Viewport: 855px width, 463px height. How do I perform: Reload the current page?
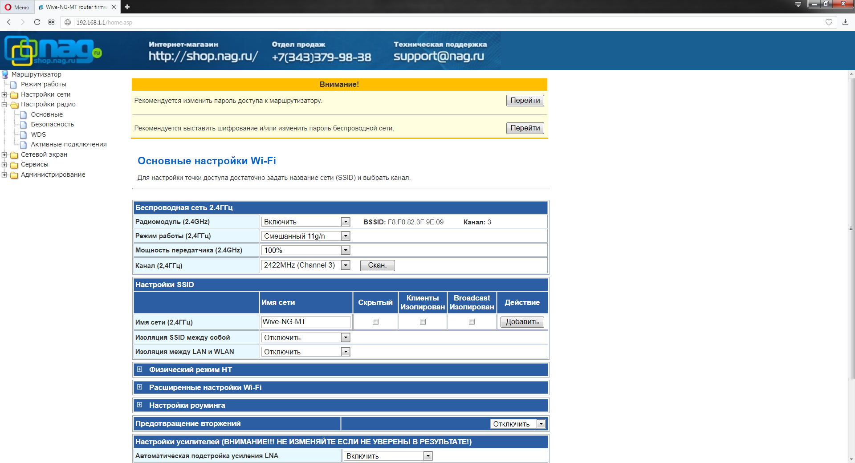pyautogui.click(x=37, y=22)
